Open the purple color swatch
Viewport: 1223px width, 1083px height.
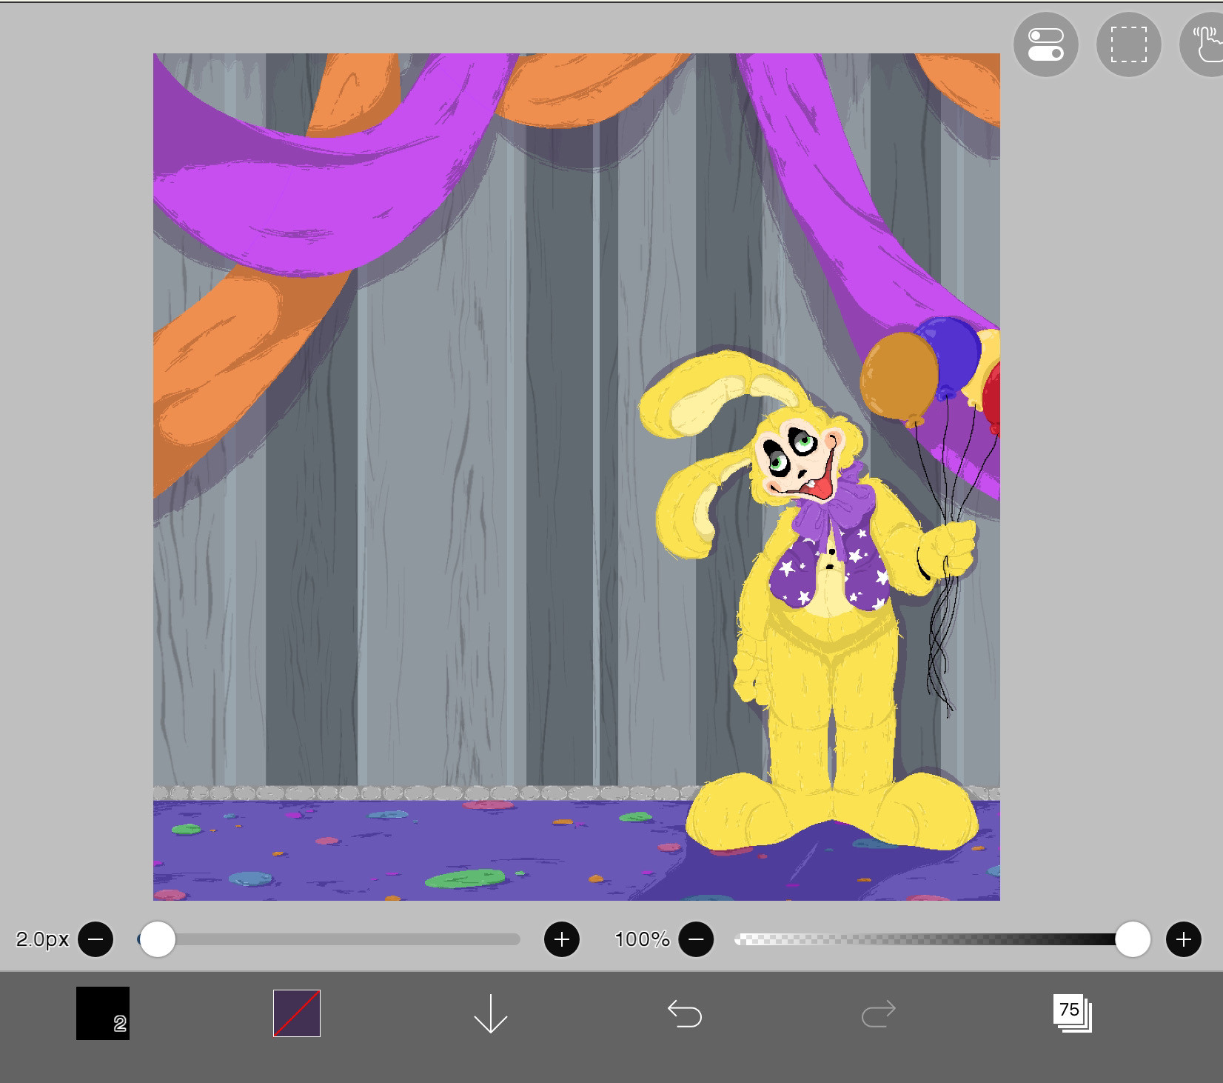point(297,1013)
